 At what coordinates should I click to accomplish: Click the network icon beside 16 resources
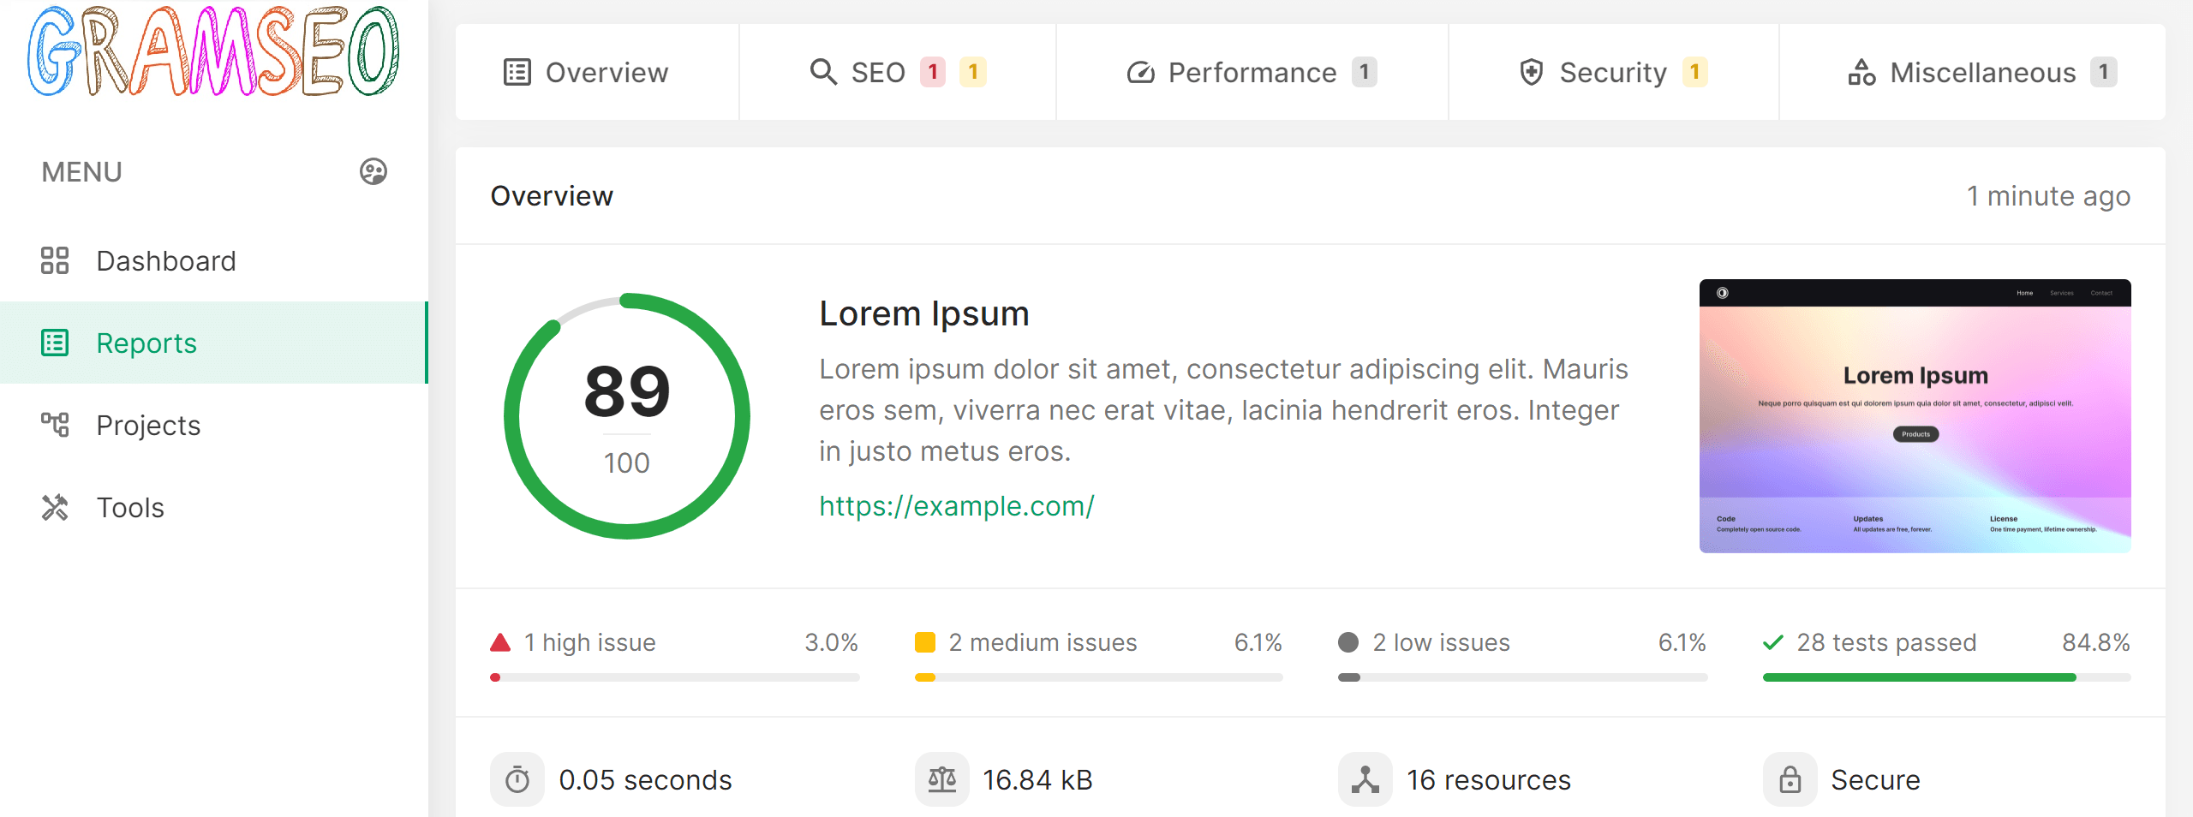click(x=1365, y=779)
